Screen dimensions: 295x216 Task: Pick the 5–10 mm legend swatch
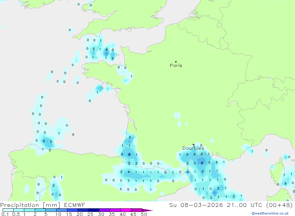point(51,210)
